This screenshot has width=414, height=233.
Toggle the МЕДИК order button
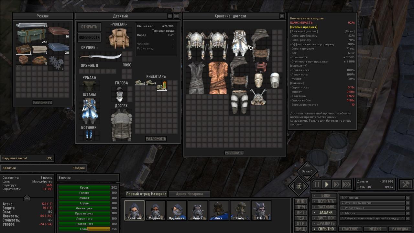click(x=375, y=229)
